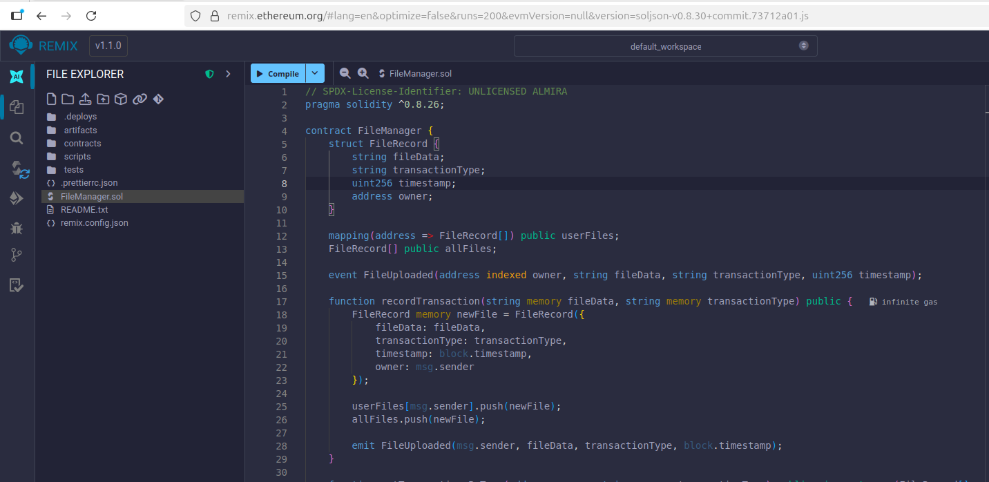Click the browser forward arrow
Image resolution: width=989 pixels, height=482 pixels.
pos(66,15)
